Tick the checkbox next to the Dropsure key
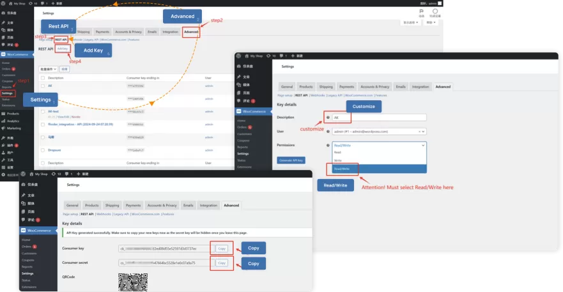The height and width of the screenshot is (292, 563). pos(43,150)
